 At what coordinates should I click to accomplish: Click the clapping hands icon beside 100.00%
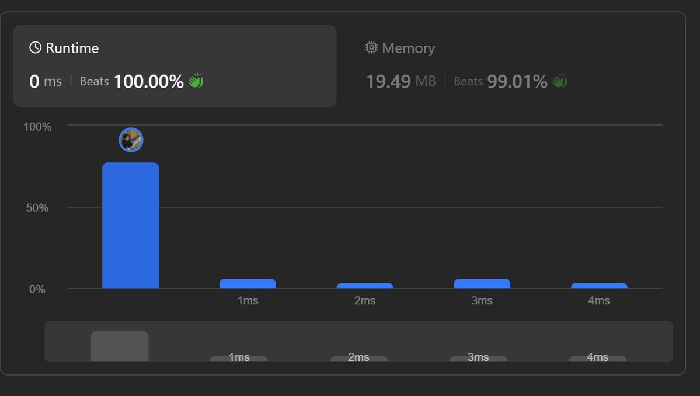tap(196, 81)
